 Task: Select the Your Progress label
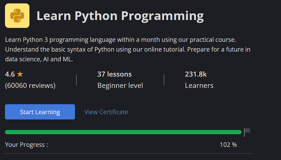coord(26,144)
